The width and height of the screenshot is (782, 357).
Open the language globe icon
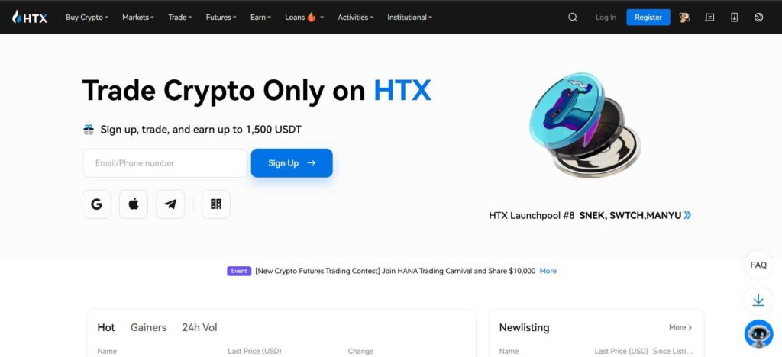(x=758, y=18)
